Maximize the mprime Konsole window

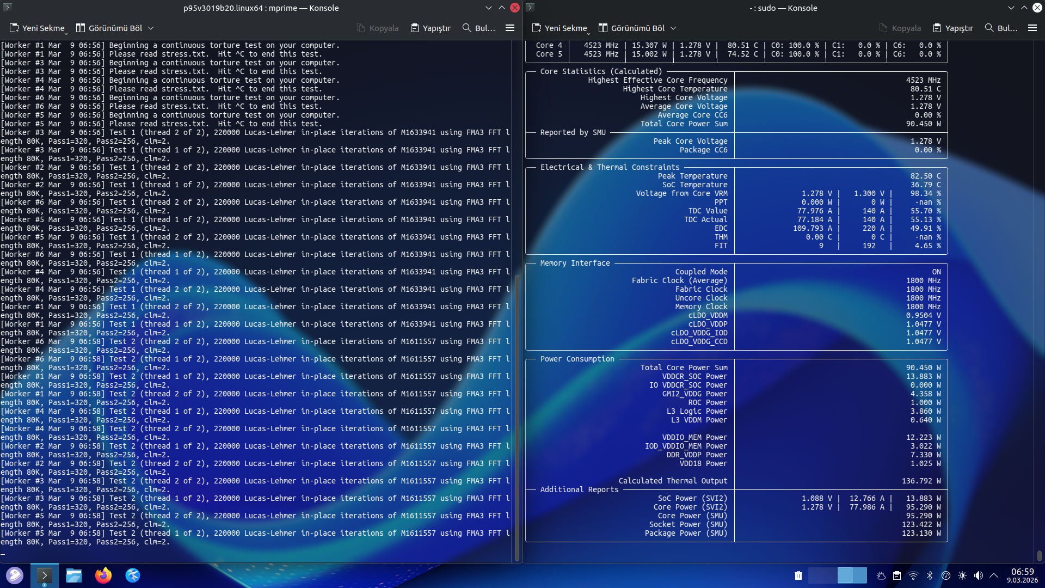pos(501,8)
